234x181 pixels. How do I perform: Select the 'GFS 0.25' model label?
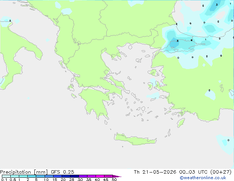62,172
